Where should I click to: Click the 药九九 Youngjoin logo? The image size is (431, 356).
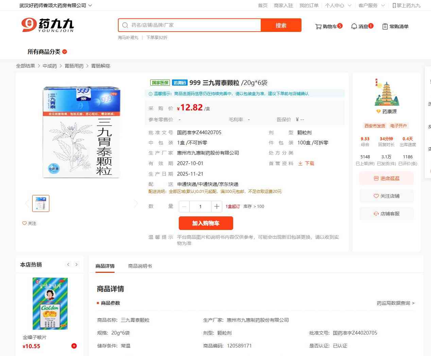pos(47,25)
